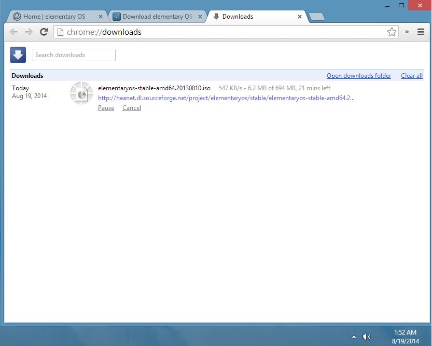The height and width of the screenshot is (346, 432).
Task: Click the Search downloads field
Action: coord(74,55)
